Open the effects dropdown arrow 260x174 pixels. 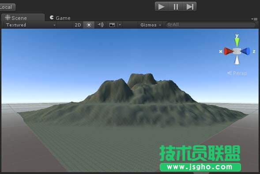tap(120, 25)
